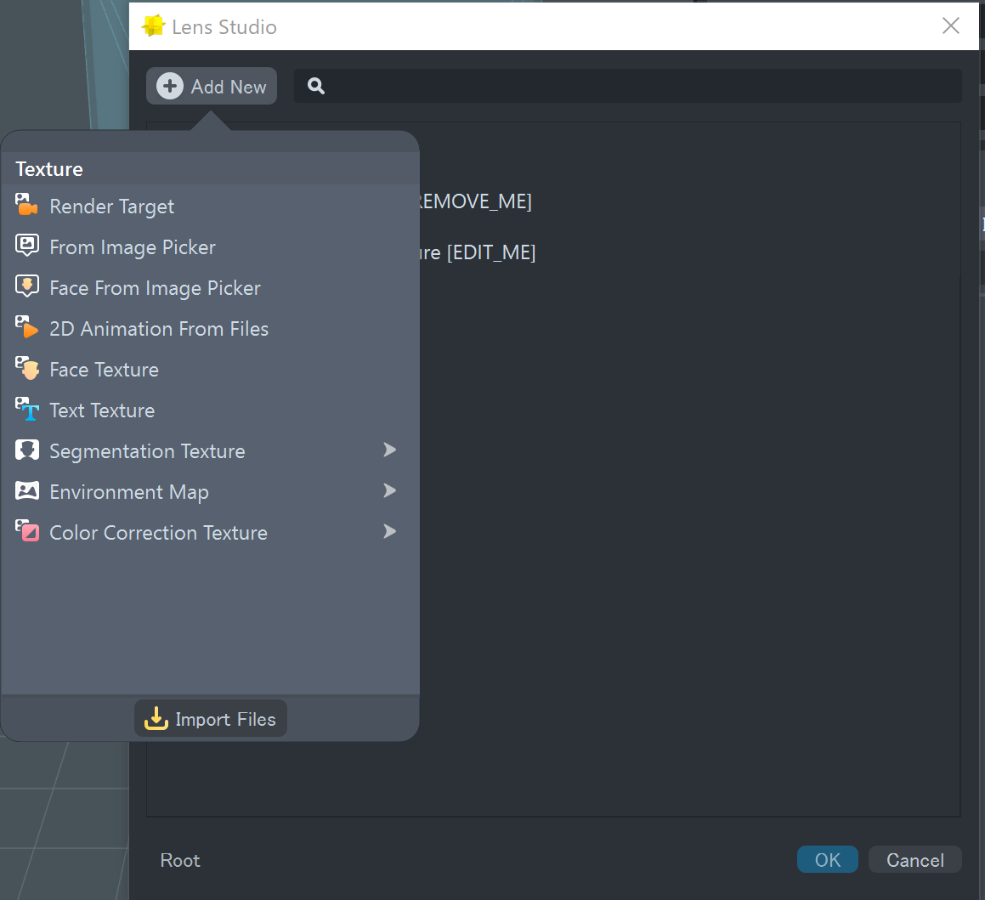Image resolution: width=985 pixels, height=900 pixels.
Task: Select the texture ending in [EDIT_ME]
Action: pos(478,252)
